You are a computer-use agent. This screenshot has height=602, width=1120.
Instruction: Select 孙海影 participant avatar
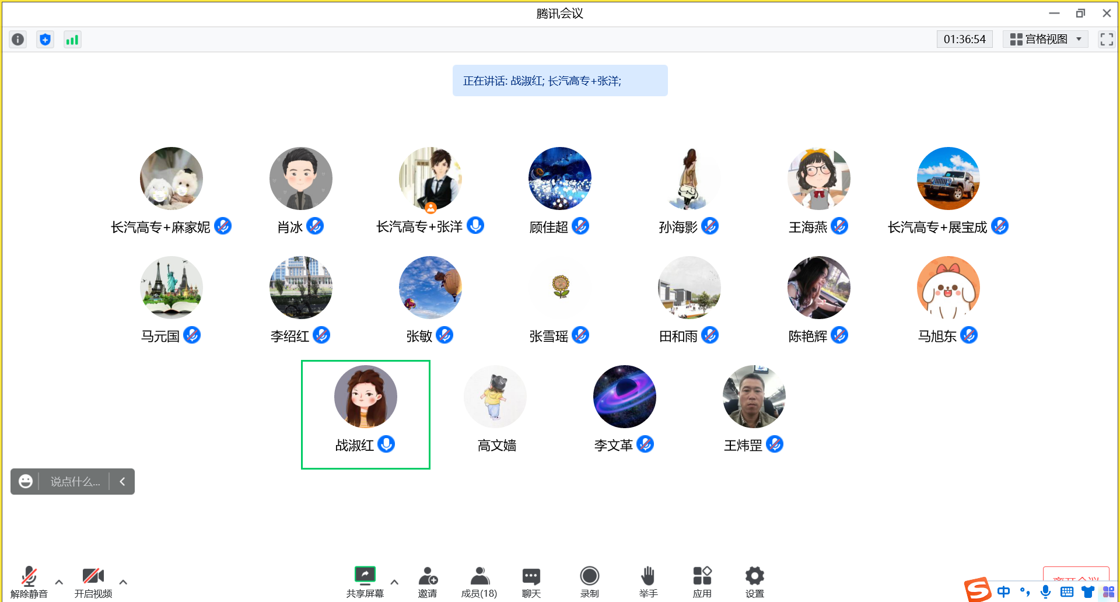click(x=689, y=178)
